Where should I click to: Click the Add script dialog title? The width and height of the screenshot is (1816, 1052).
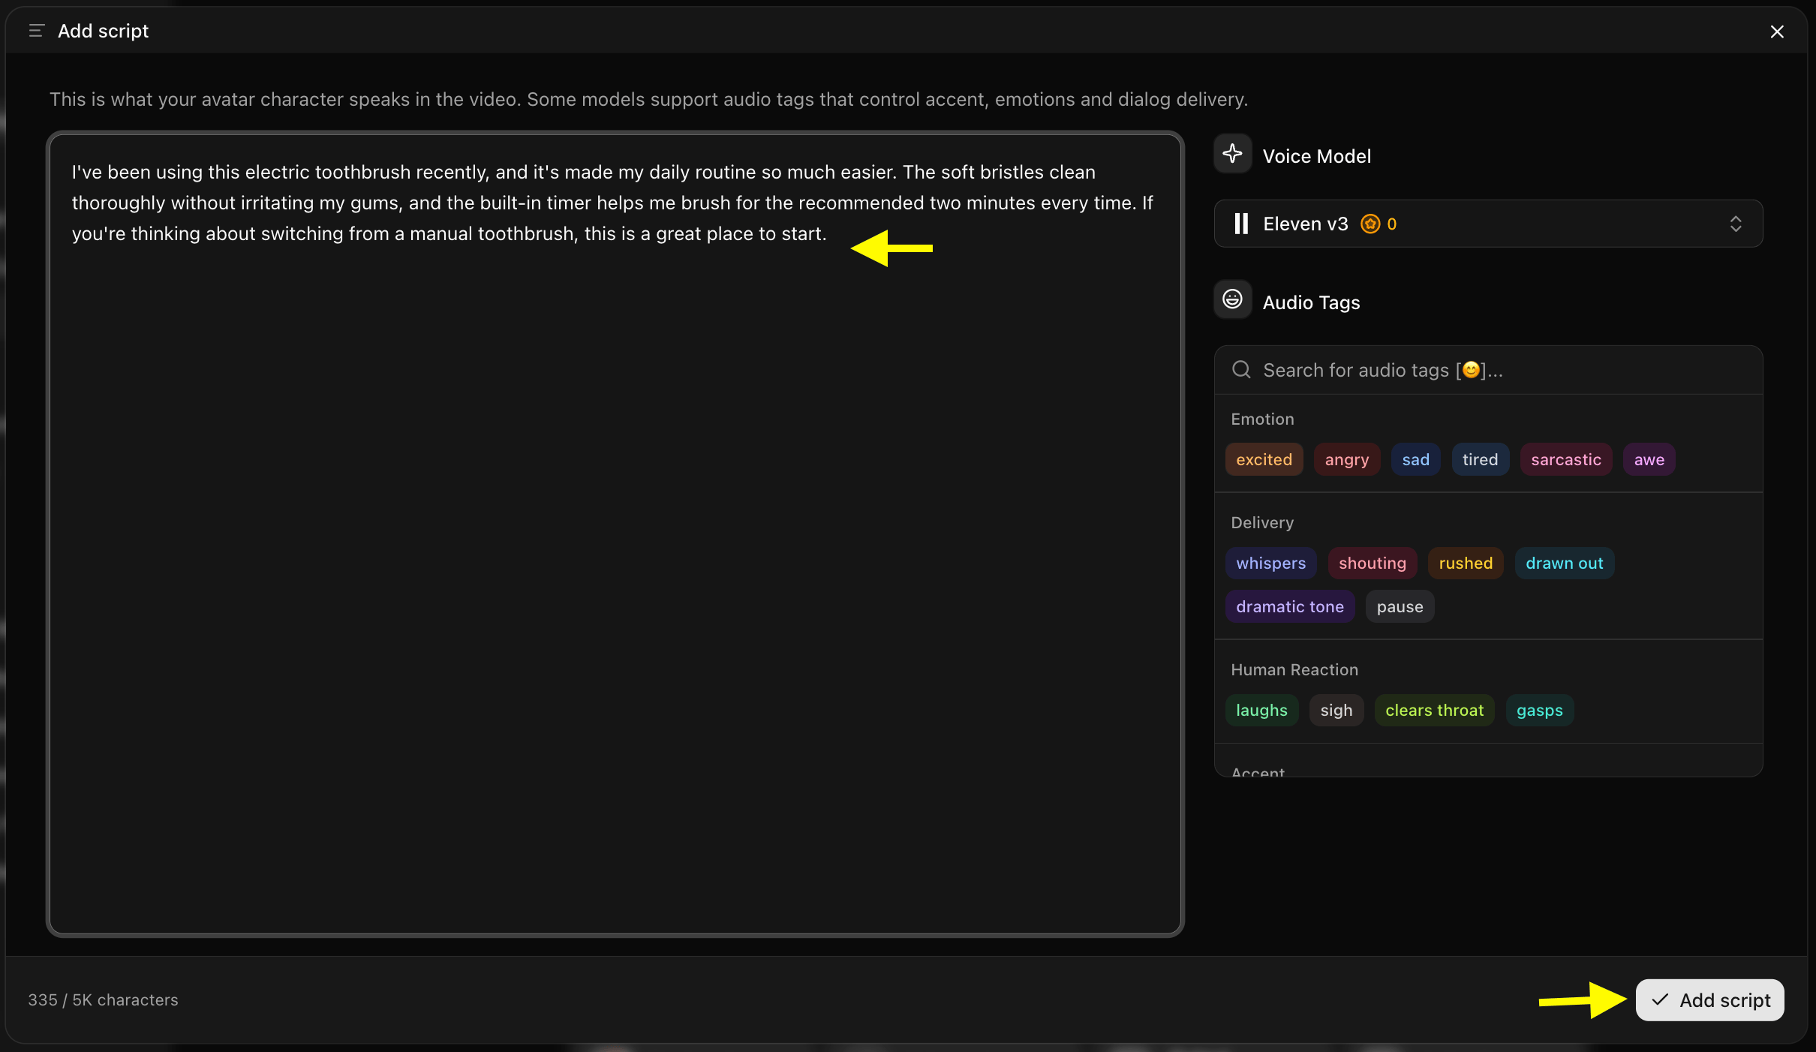coord(103,31)
